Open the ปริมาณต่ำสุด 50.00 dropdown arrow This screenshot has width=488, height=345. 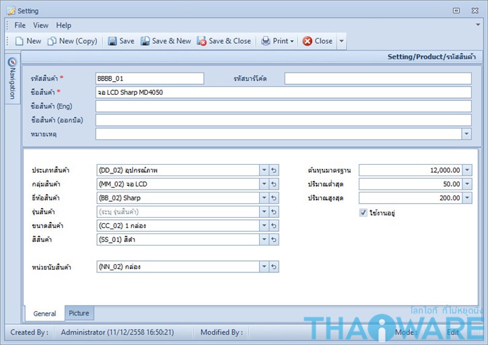[x=467, y=184]
